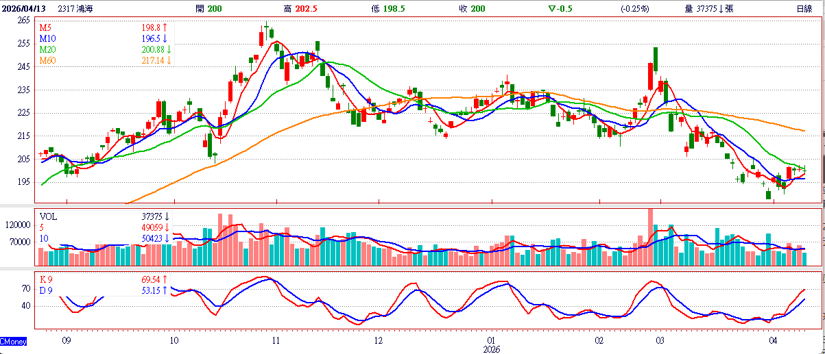
Task: Click the CMoney logo in bottom-left corner
Action: (14, 340)
